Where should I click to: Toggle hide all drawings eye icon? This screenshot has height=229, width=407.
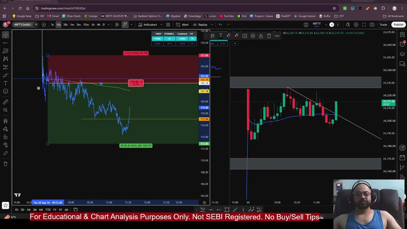pos(5,145)
